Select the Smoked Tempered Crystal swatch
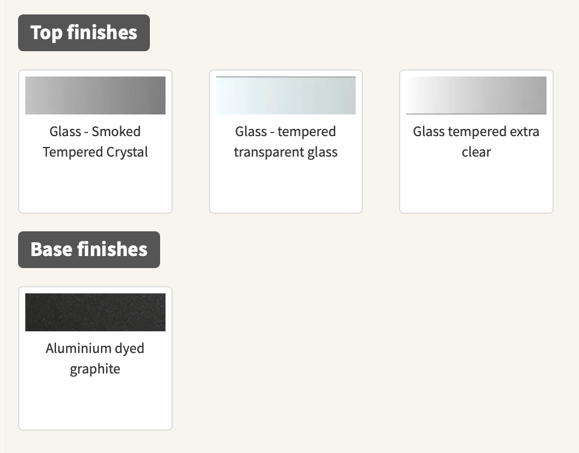 (x=95, y=95)
